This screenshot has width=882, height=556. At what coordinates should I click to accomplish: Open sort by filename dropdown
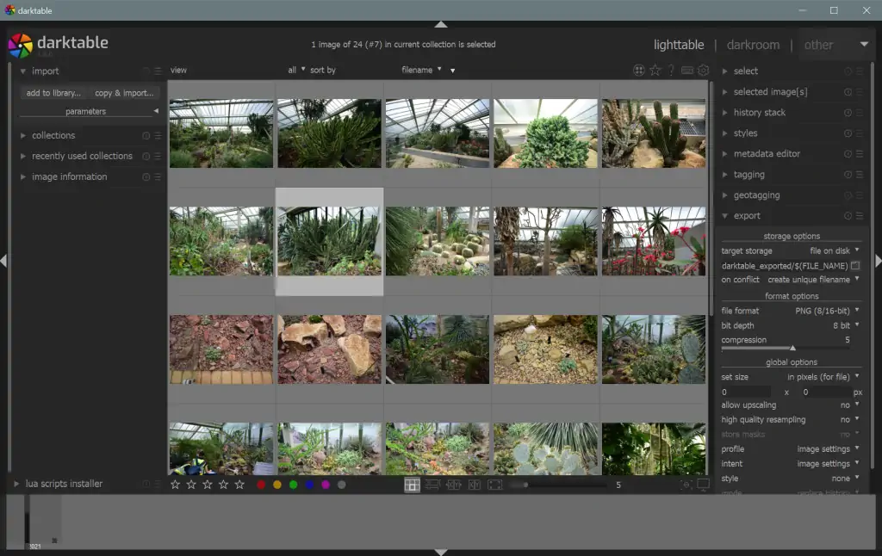pos(421,70)
